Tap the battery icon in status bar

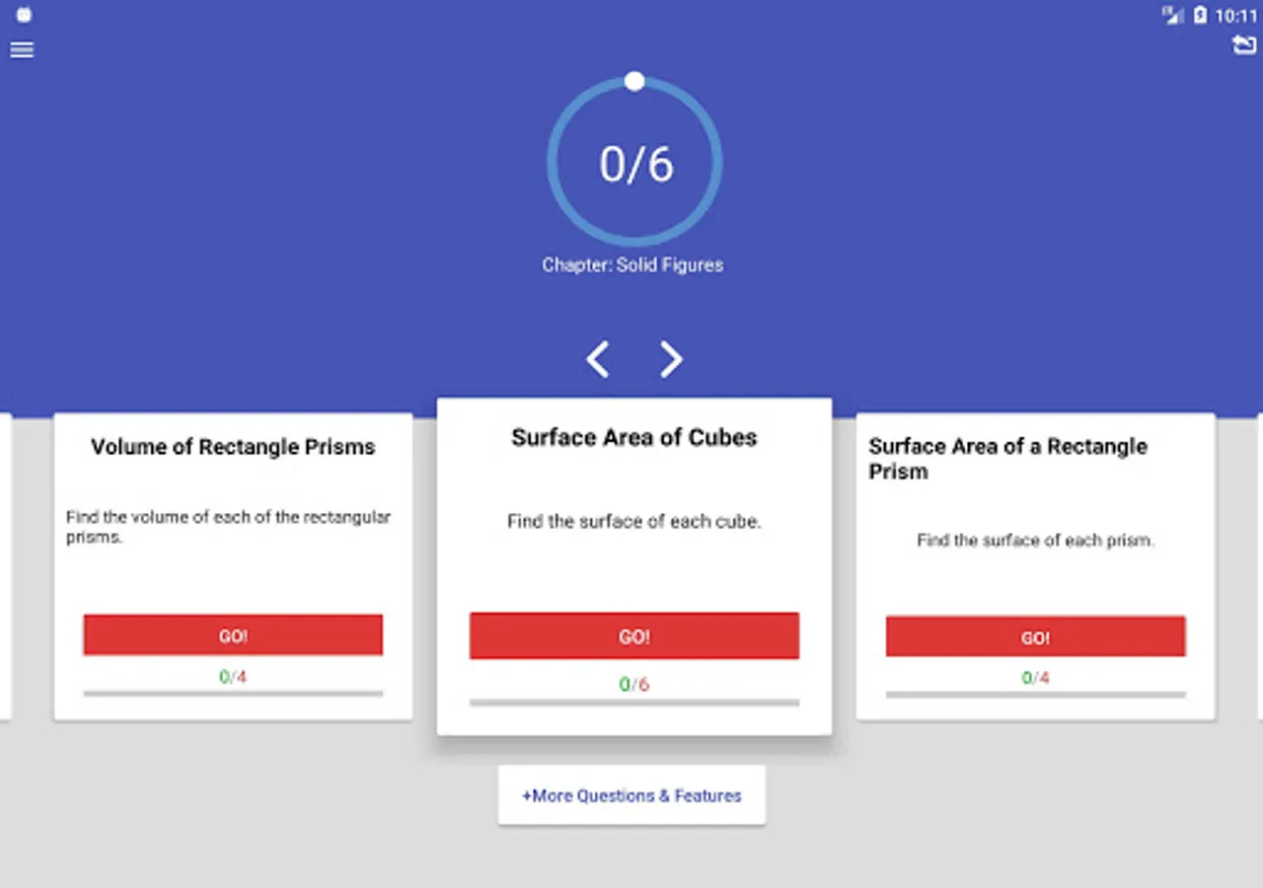click(1200, 15)
